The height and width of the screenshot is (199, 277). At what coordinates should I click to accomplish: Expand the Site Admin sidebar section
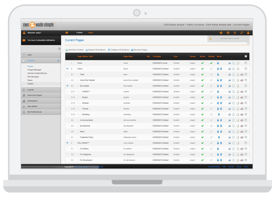[x=41, y=106]
